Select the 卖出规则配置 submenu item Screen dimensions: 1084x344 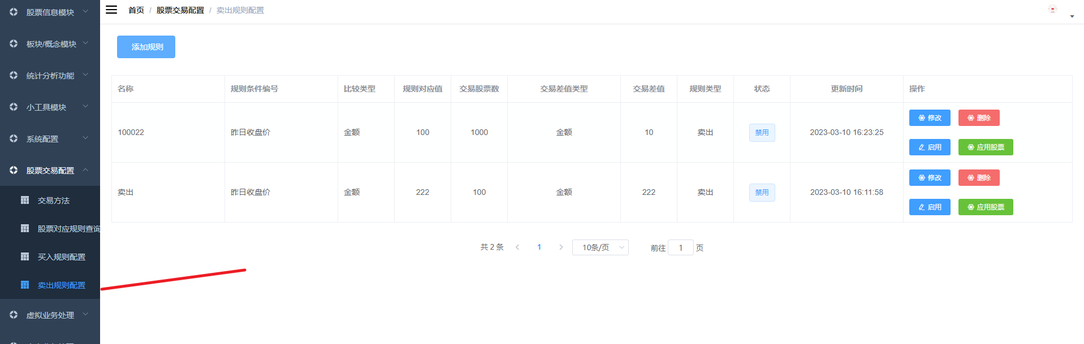pos(50,285)
